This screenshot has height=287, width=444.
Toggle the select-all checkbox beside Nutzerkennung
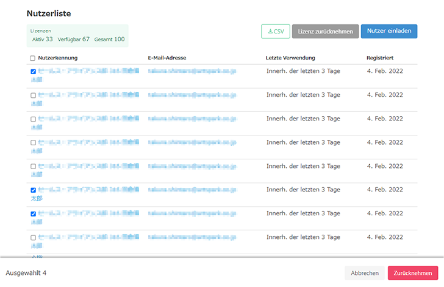(x=33, y=58)
